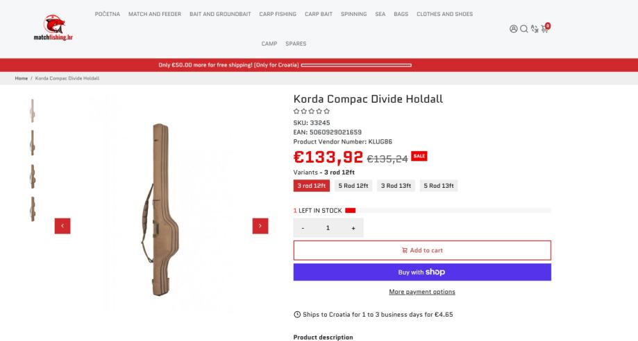Select the second product thumbnail

32,143
